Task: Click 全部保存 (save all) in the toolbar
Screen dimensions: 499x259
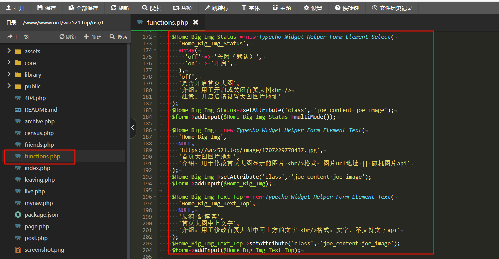Action: pos(83,8)
